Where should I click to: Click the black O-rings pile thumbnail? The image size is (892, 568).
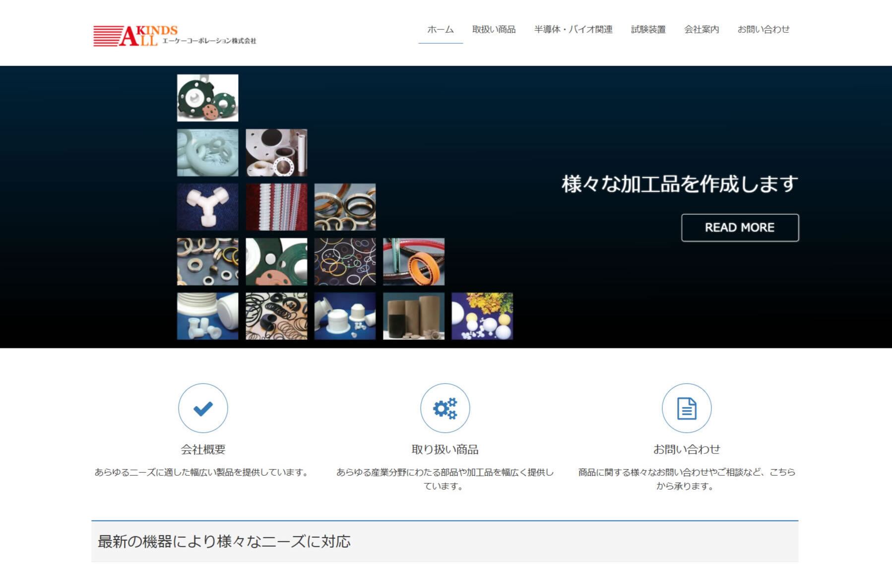(276, 316)
